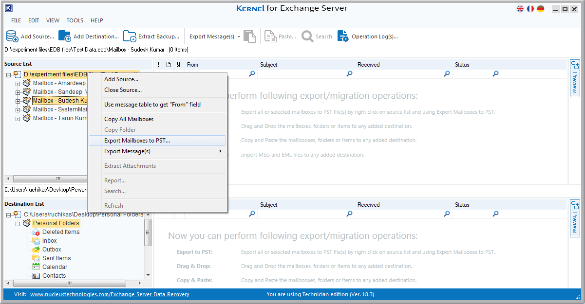Switch language with the UK flag icon
Viewport: 585px width, 304px height.
click(x=520, y=9)
